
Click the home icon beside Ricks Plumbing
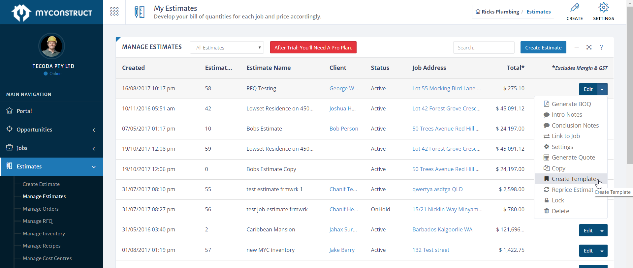478,12
